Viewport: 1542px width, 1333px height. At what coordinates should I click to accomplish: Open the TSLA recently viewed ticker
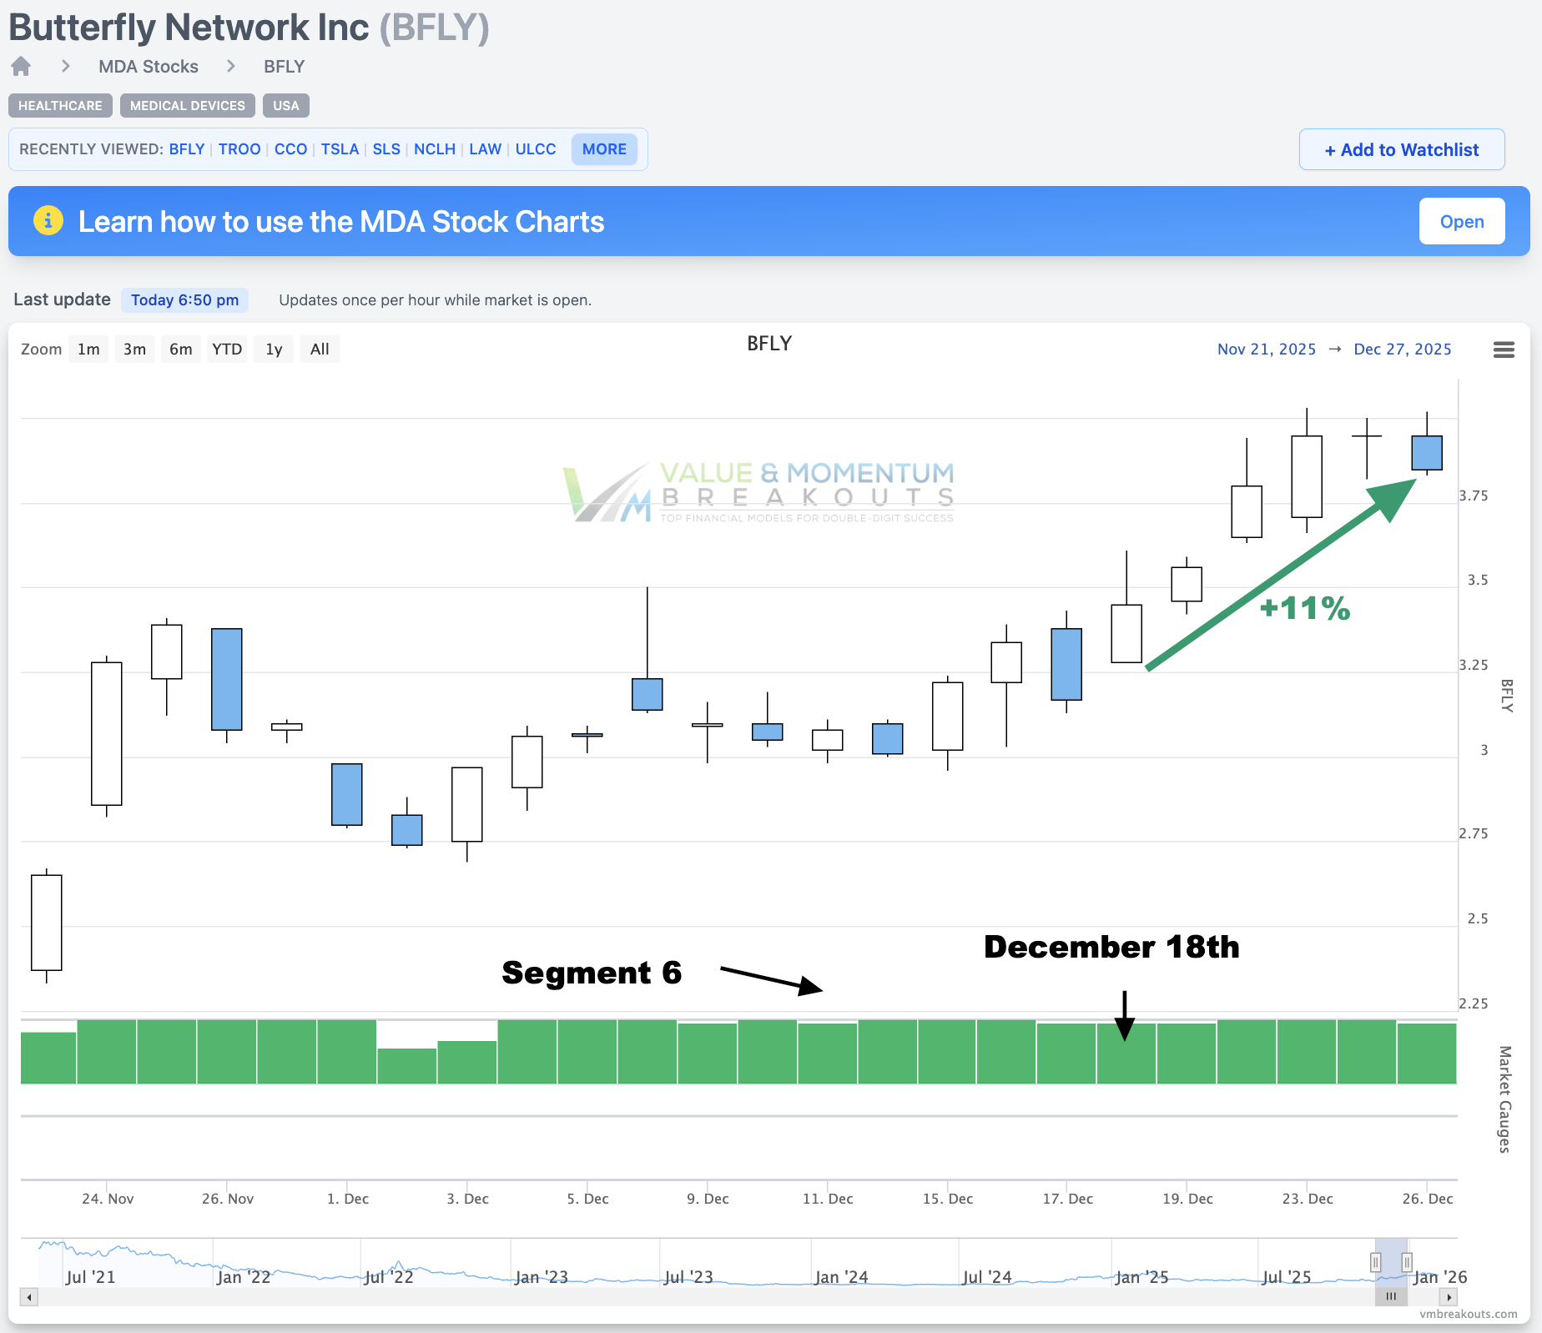(340, 148)
